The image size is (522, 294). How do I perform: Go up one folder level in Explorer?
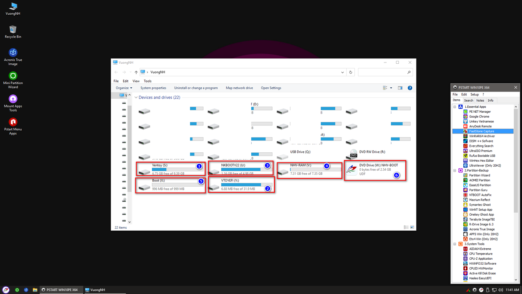tap(136, 72)
